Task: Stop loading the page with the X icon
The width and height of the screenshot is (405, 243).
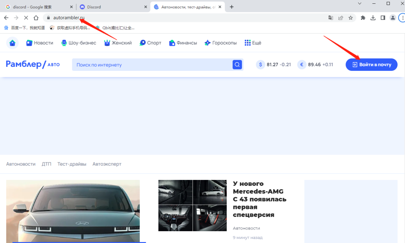Action: (26, 18)
